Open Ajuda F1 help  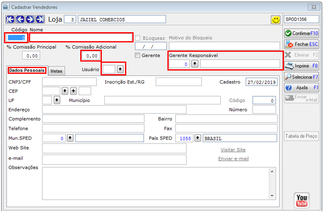[301, 88]
